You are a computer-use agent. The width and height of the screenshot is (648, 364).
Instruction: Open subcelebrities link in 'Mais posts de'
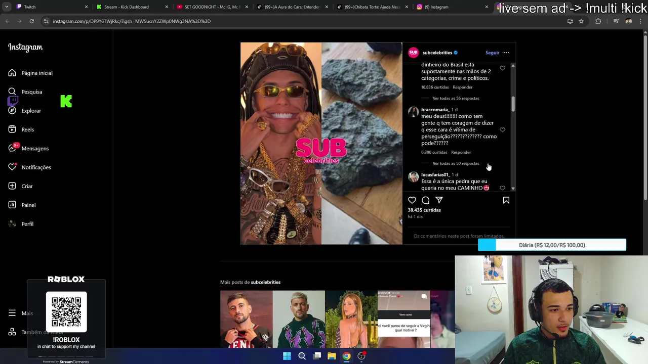pyautogui.click(x=266, y=282)
